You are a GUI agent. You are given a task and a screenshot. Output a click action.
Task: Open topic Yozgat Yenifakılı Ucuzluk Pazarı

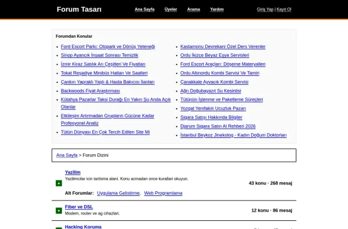pyautogui.click(x=213, y=108)
